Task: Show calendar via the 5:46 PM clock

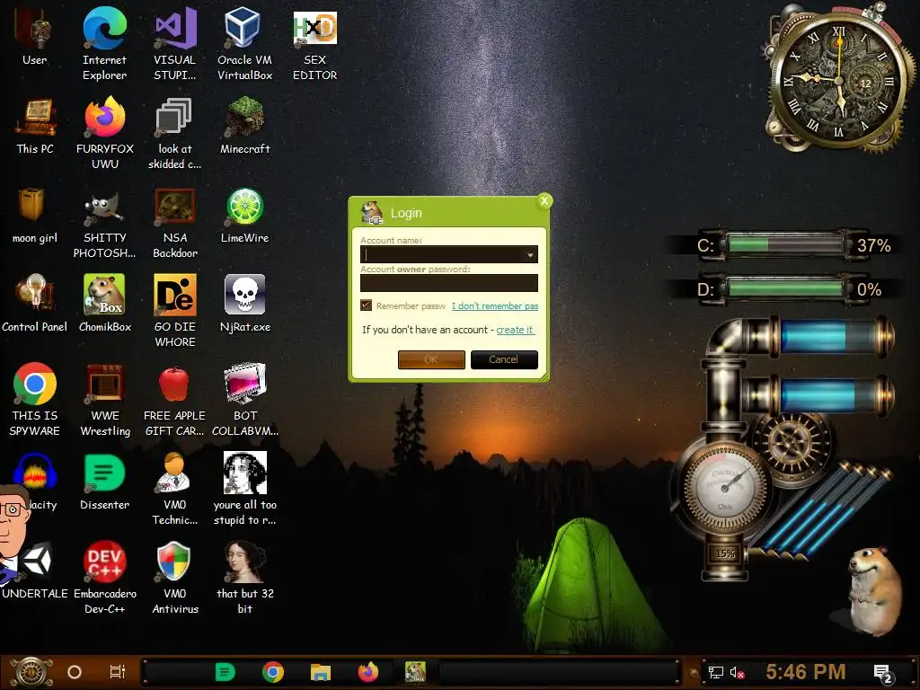Action: click(x=806, y=672)
